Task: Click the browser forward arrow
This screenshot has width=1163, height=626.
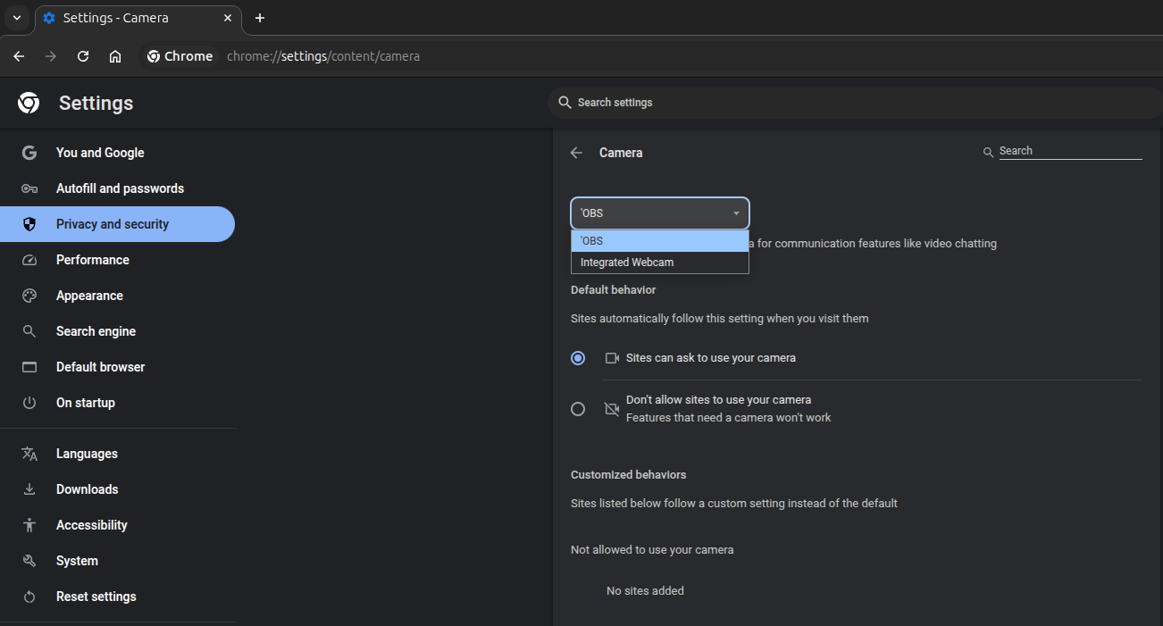Action: tap(51, 56)
